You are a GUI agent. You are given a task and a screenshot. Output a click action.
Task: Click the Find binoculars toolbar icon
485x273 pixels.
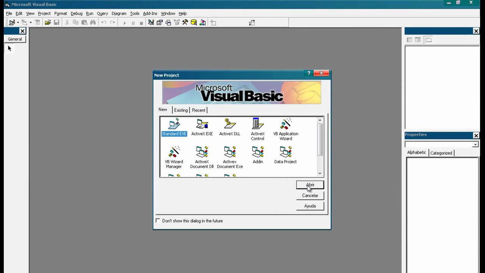(x=93, y=23)
